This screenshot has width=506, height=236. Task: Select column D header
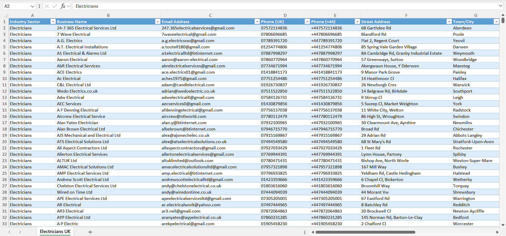(285, 15)
